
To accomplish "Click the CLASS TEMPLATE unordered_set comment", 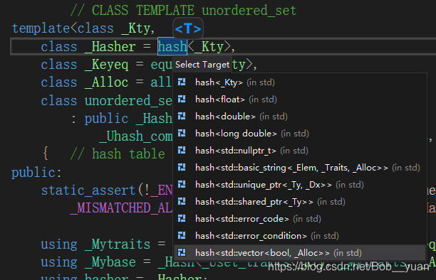I will pos(183,10).
